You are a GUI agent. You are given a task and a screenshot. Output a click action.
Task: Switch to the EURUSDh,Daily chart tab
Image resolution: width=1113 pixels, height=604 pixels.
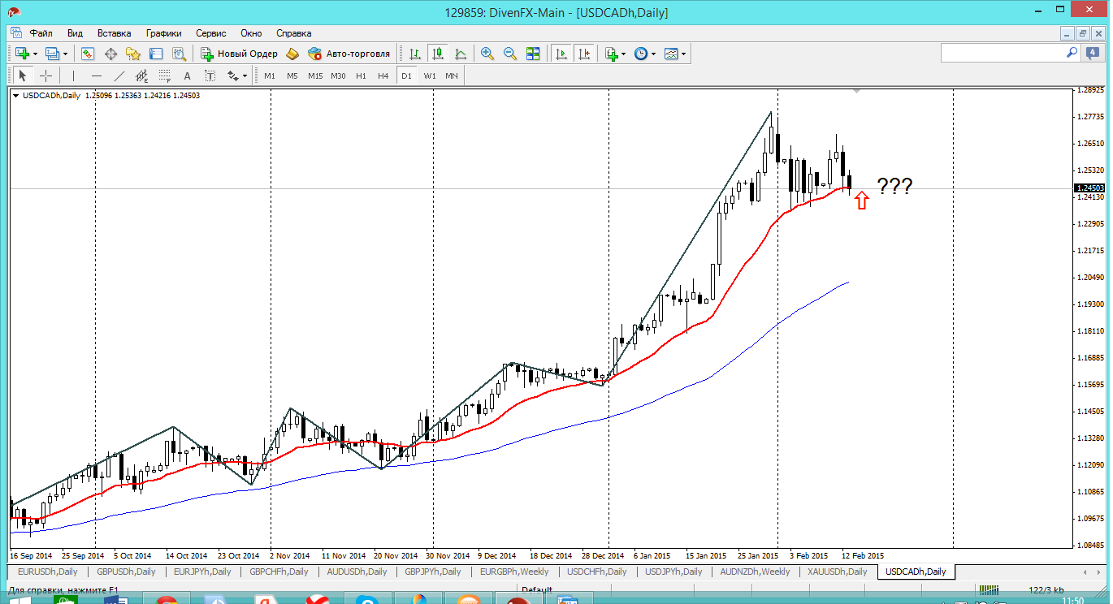tap(47, 572)
